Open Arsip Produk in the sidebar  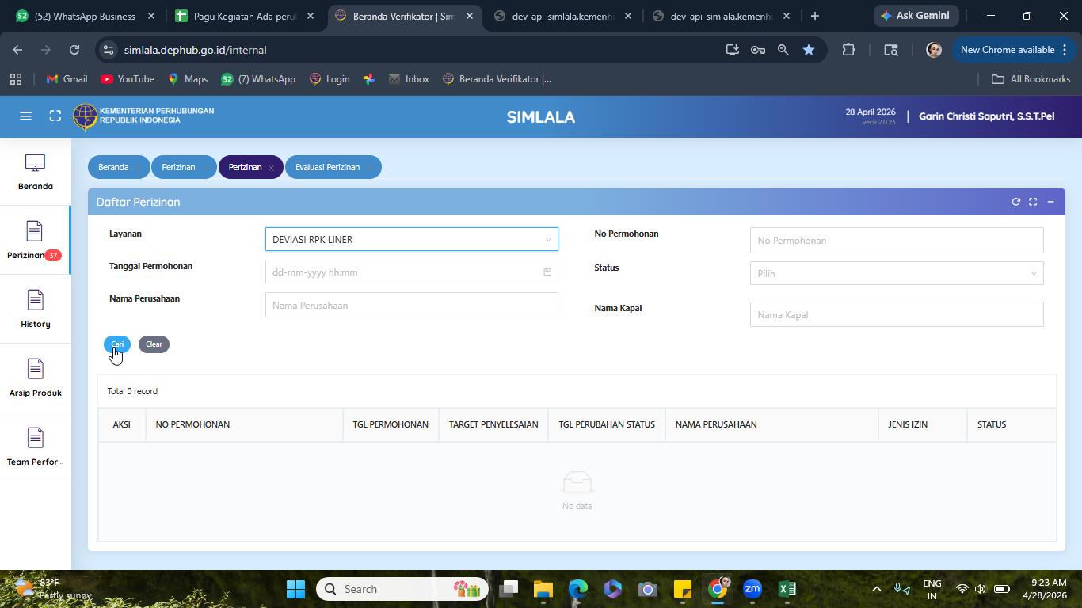[35, 378]
